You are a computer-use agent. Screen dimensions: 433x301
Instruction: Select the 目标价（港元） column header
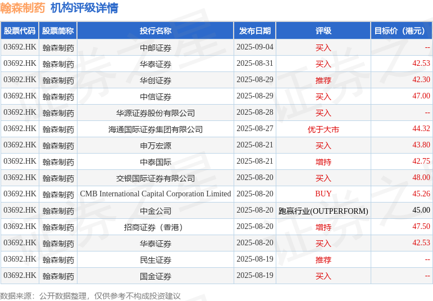tap(402, 31)
